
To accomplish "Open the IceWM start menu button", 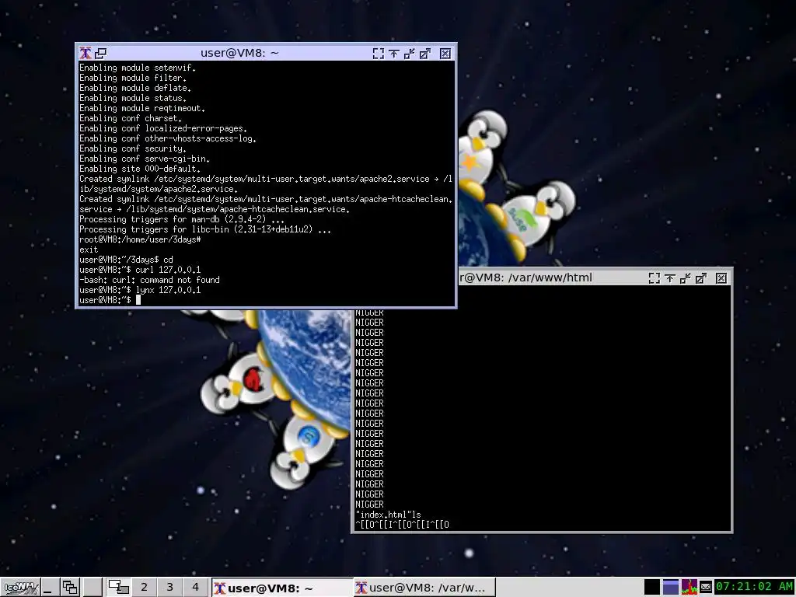I will coord(20,588).
